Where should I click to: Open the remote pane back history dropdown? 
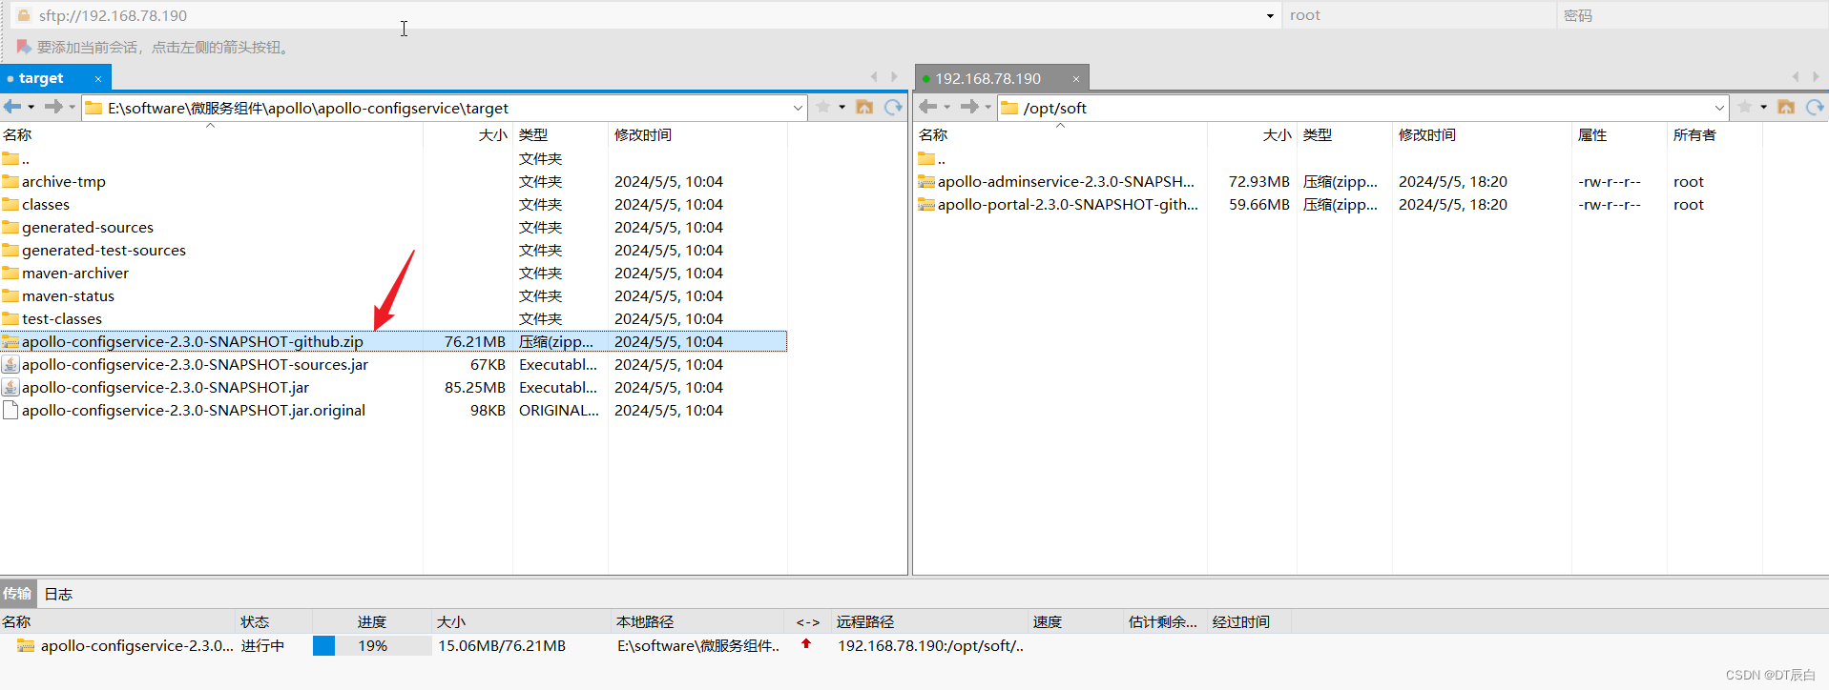tap(946, 108)
